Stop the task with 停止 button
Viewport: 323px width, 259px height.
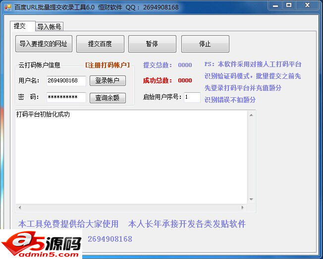coord(205,44)
